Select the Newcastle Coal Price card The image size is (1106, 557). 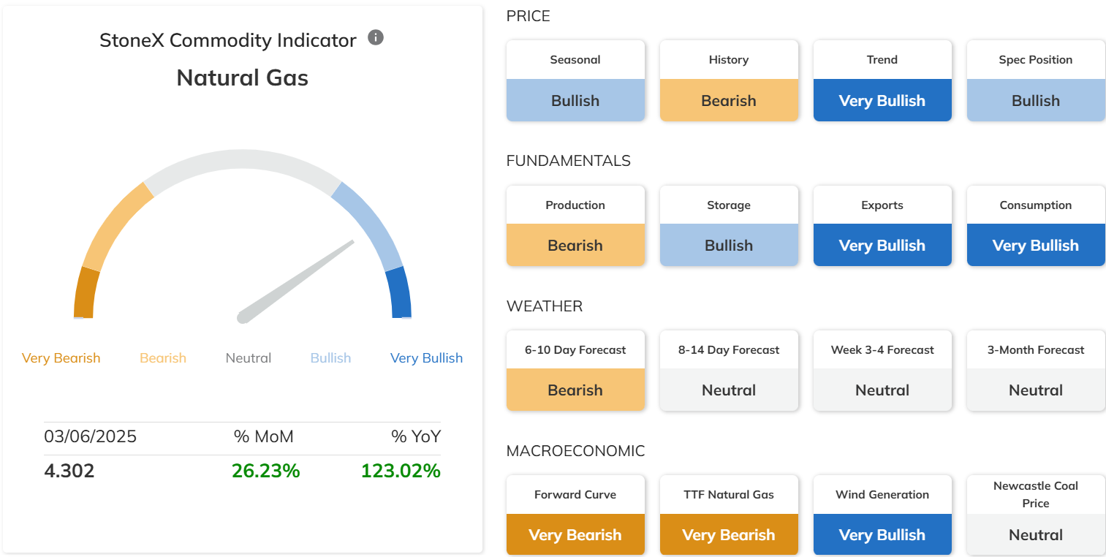[x=1036, y=515]
